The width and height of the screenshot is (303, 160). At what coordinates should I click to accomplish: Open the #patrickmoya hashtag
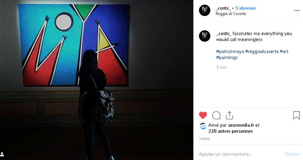pos(230,52)
